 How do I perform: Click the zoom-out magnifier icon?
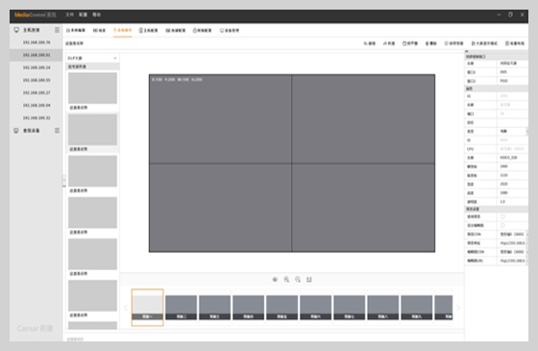(298, 280)
